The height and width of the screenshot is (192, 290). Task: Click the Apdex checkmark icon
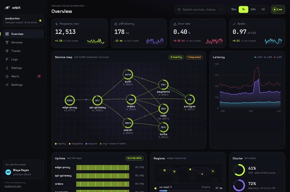pos(234,24)
